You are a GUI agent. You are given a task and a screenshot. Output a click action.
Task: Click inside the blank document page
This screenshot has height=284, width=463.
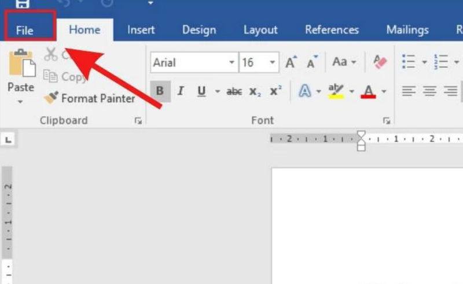click(x=367, y=226)
